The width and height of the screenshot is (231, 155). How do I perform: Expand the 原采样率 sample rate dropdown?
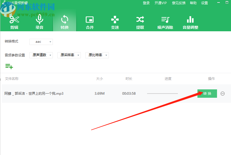click(69, 55)
